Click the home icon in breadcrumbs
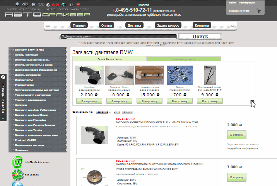 click(x=79, y=42)
